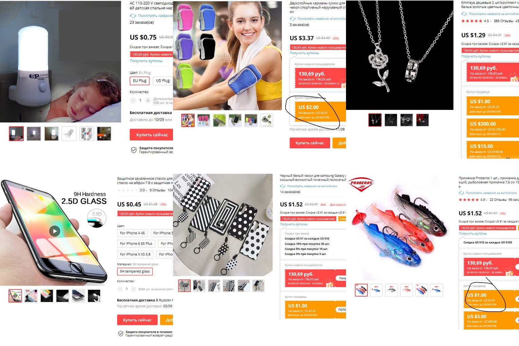Open the 0.0 rating dropdown on the glass listing
This screenshot has width=519, height=346.
point(143,190)
